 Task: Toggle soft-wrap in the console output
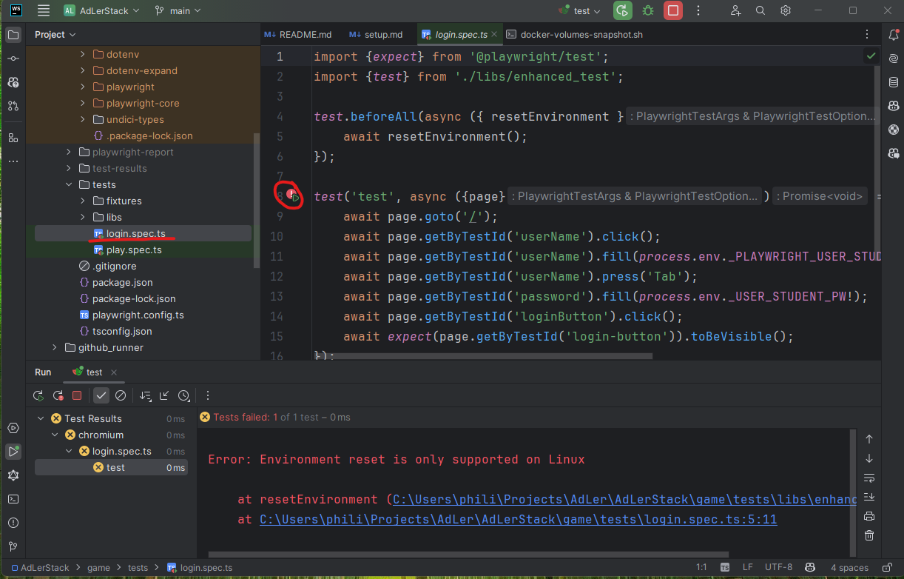(x=869, y=478)
